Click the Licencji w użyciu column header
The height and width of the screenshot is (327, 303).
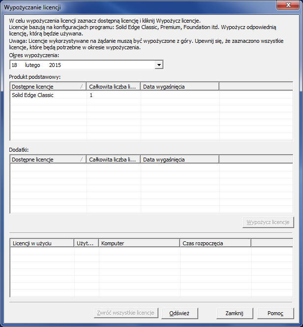(42, 243)
